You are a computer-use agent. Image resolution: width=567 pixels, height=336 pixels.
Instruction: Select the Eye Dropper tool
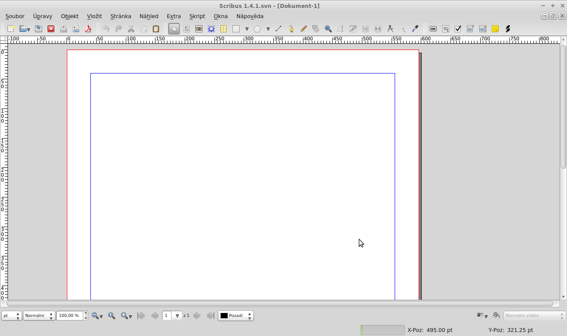(415, 29)
